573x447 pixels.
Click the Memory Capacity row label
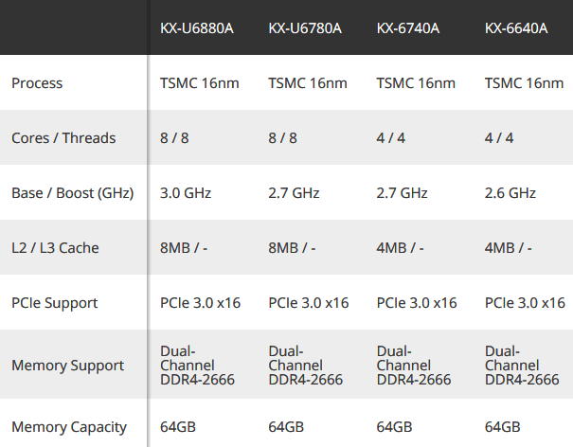(x=69, y=427)
